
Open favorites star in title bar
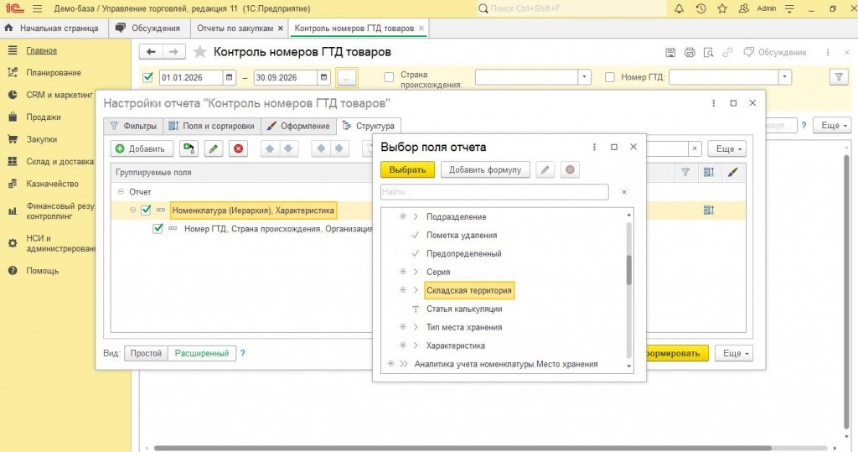coord(722,8)
